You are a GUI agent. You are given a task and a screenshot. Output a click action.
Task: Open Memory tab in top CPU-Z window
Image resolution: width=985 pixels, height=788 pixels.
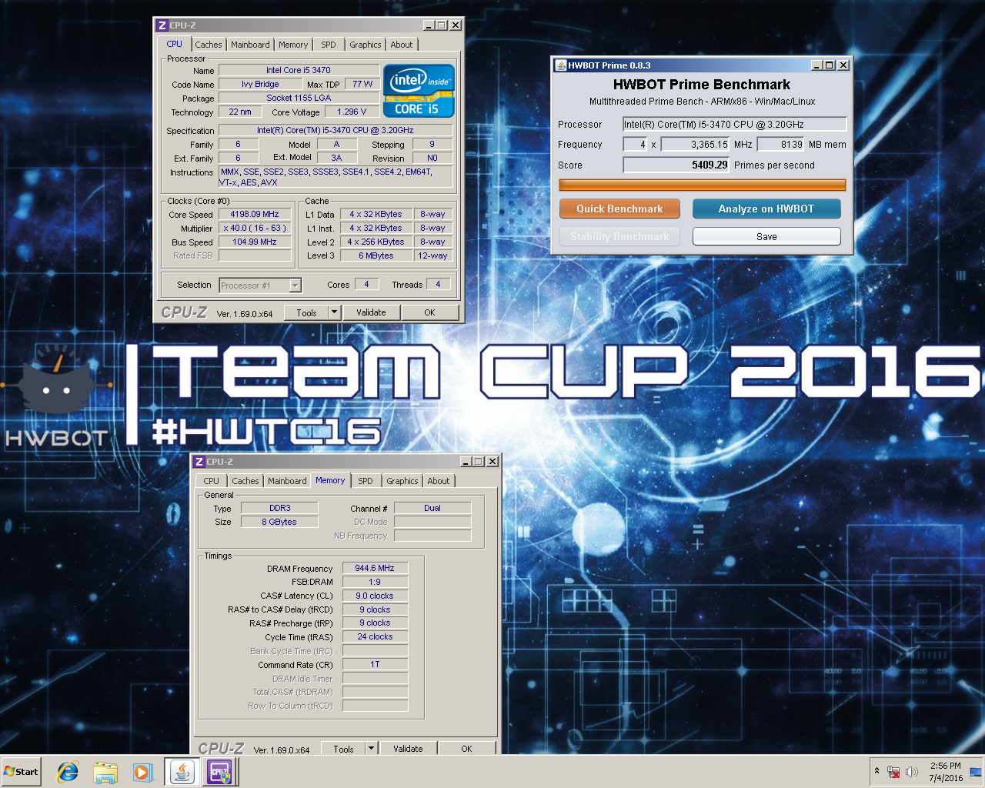click(x=293, y=45)
